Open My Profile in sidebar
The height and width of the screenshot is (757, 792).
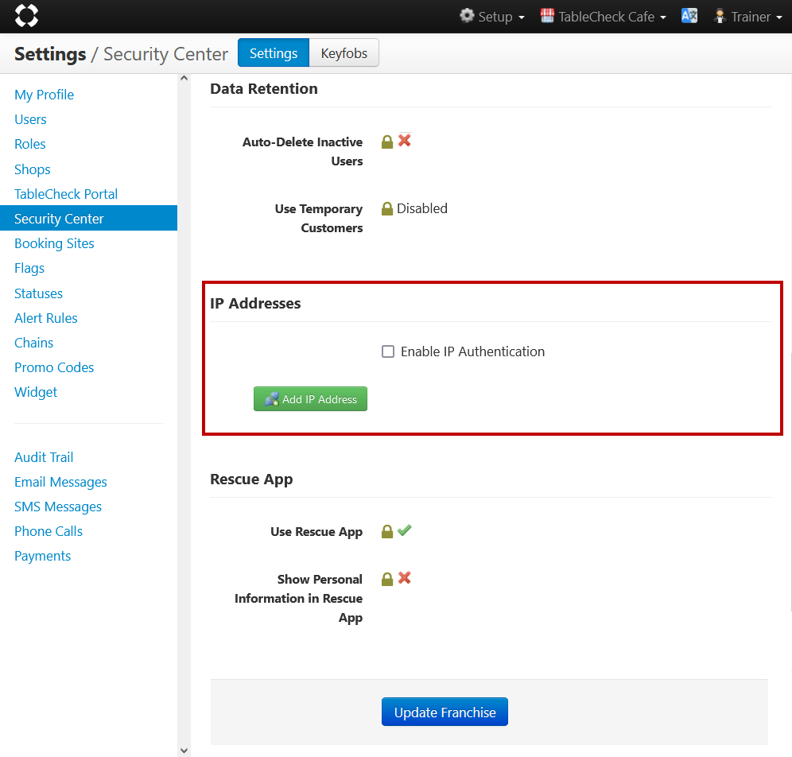coord(44,95)
